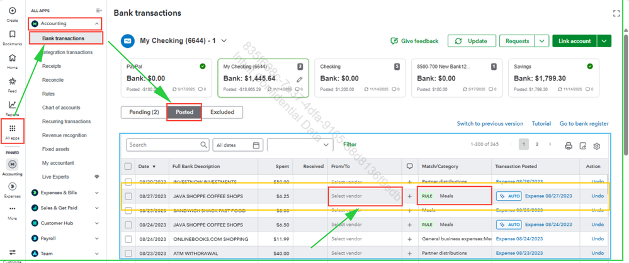Collapse the All Apps menu panel icon
Image resolution: width=629 pixels, height=263 pixels.
tap(99, 11)
